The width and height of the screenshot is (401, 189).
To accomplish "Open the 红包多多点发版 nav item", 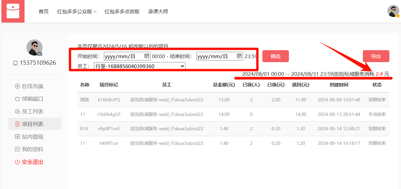I will pos(122,12).
